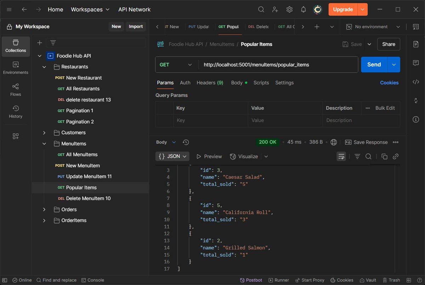Open the hamburger menu icon
Image resolution: width=425 pixels, height=285 pixels.
(x=9, y=10)
